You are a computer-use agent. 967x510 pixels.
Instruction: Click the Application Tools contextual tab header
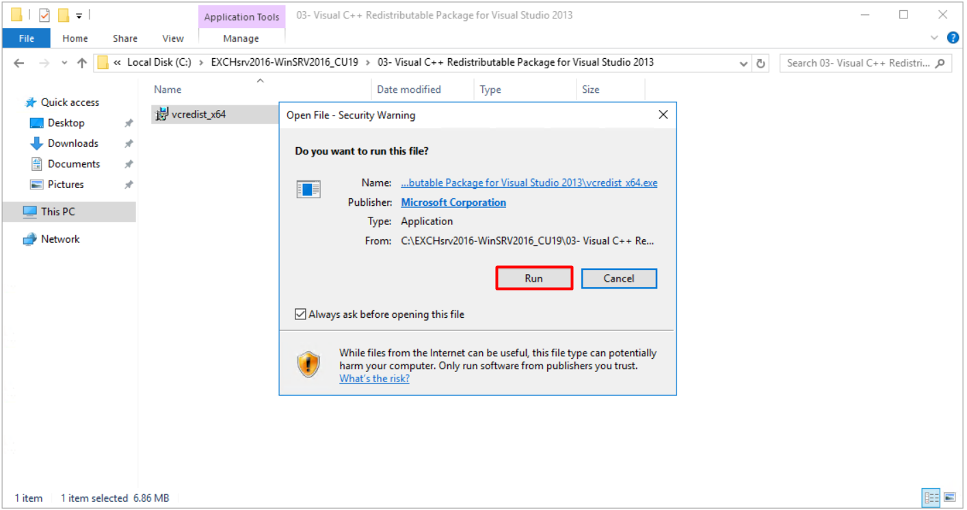[x=241, y=17]
